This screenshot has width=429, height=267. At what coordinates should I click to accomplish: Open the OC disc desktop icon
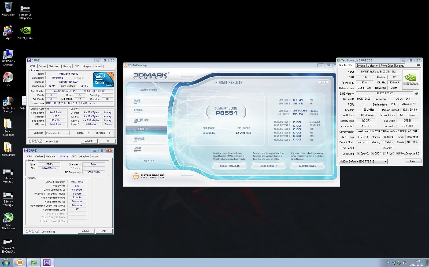click(8, 79)
